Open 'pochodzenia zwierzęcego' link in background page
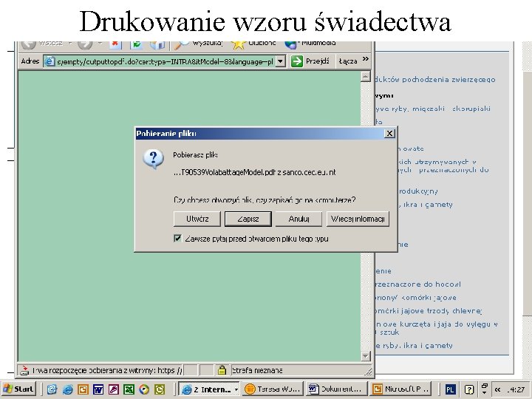Screen dimensions: 532x399 [434, 79]
